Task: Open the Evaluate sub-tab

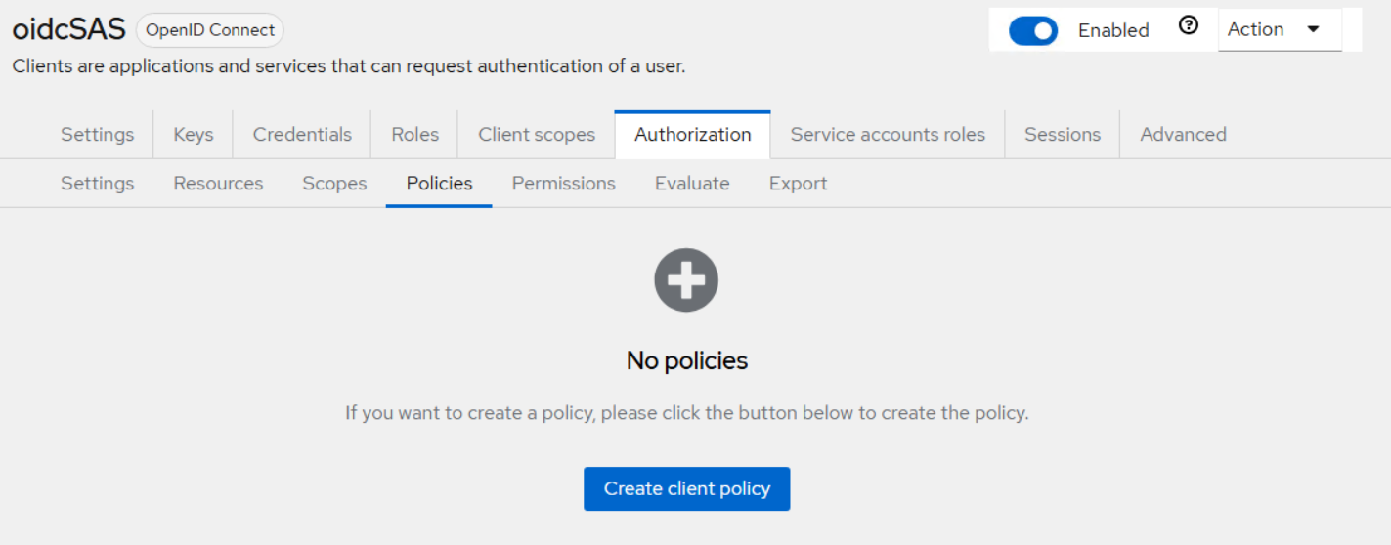Action: click(x=692, y=184)
